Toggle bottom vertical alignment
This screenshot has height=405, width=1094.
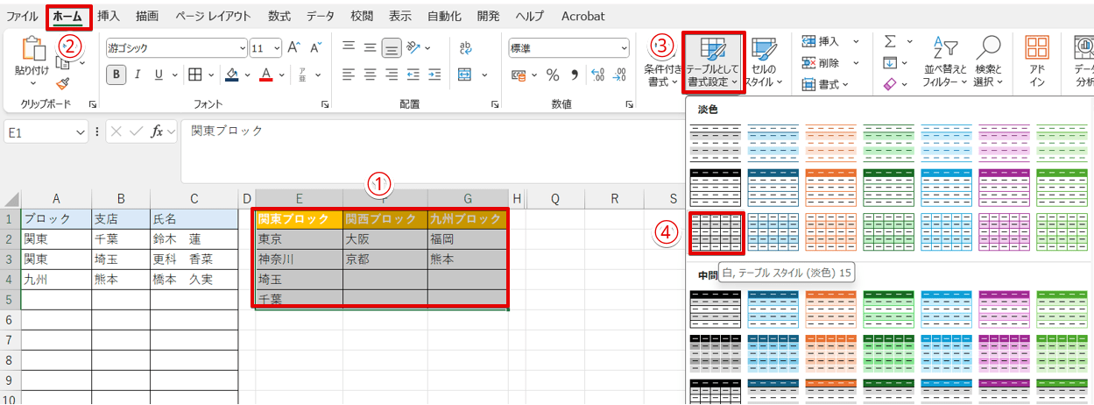(392, 47)
